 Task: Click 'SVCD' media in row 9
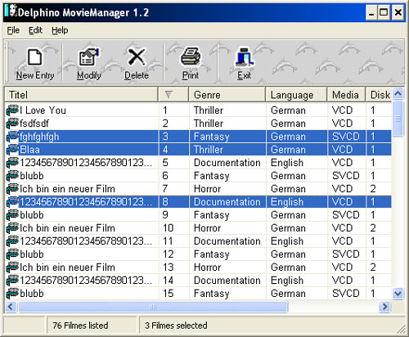pos(346,215)
